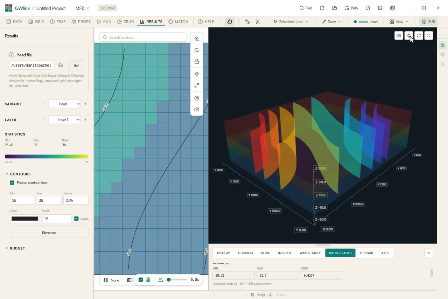This screenshot has width=448, height=299.
Task: Switch to the TERRAIN tab
Action: [366, 253]
